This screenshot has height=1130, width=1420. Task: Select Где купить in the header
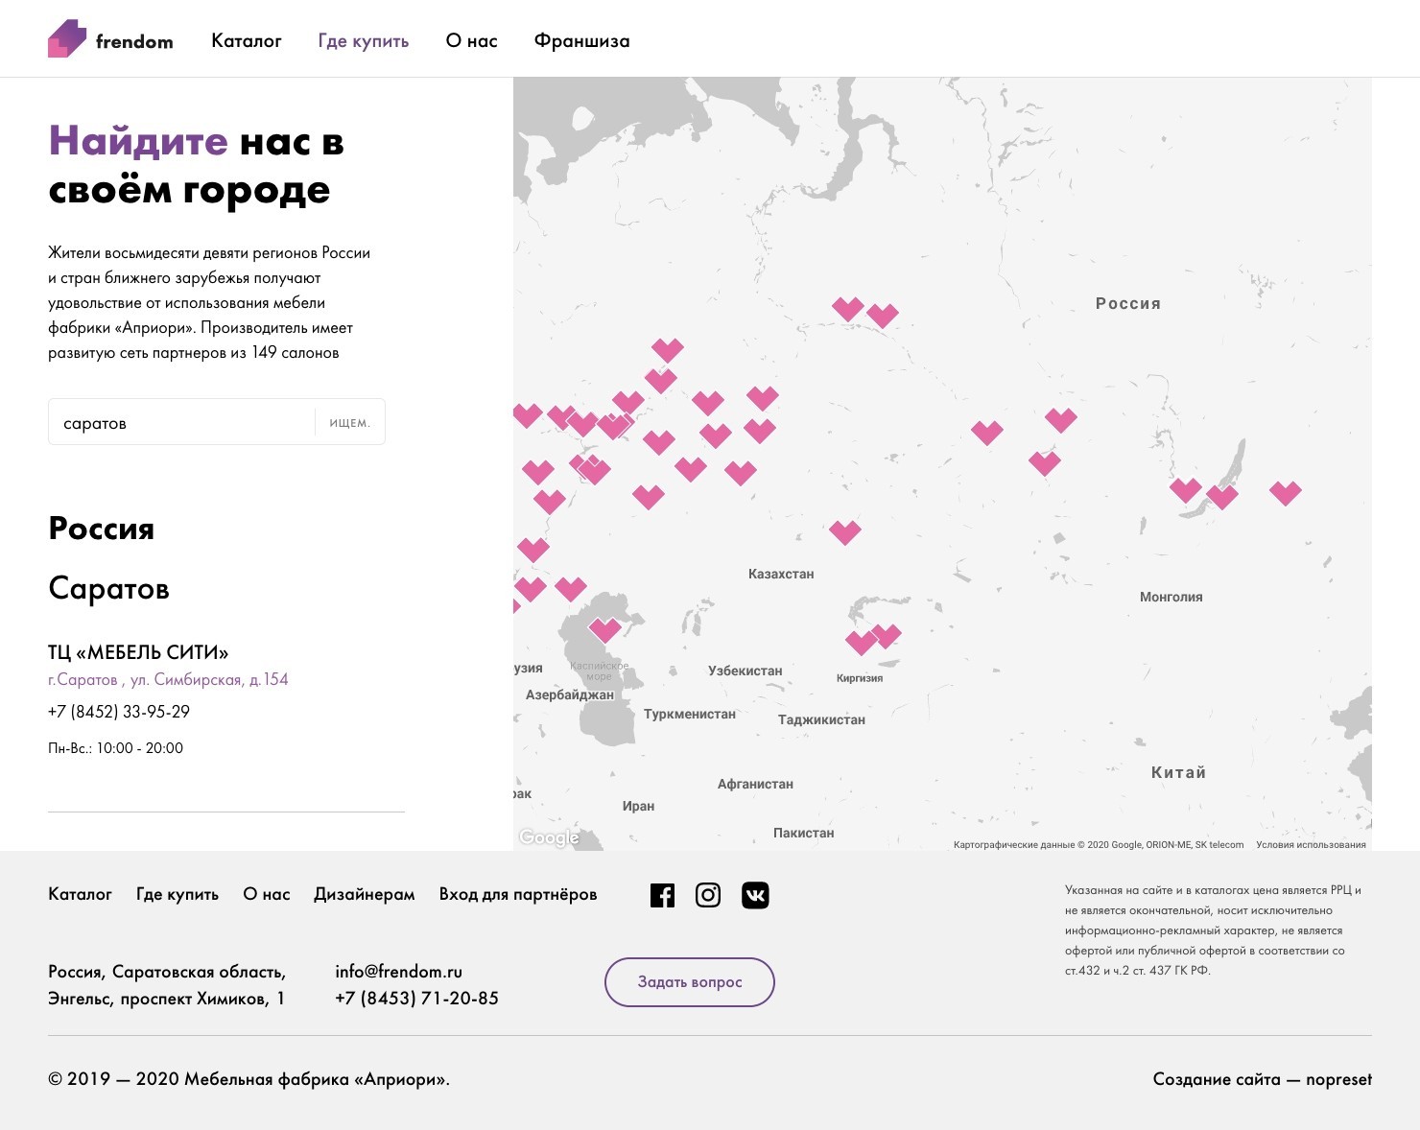point(364,41)
